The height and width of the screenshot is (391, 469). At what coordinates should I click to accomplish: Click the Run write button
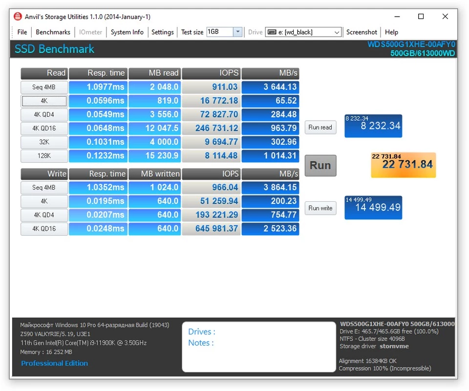[320, 208]
